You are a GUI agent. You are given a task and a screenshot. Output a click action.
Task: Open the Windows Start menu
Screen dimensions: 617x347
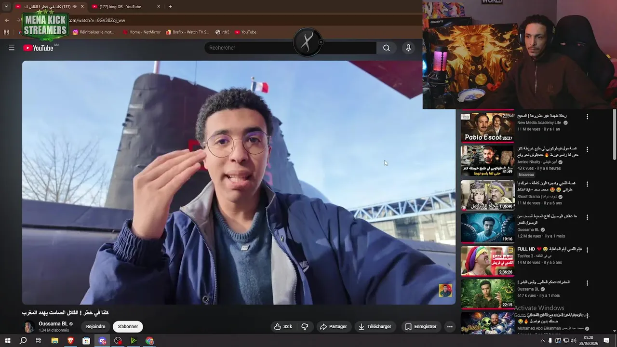7,341
